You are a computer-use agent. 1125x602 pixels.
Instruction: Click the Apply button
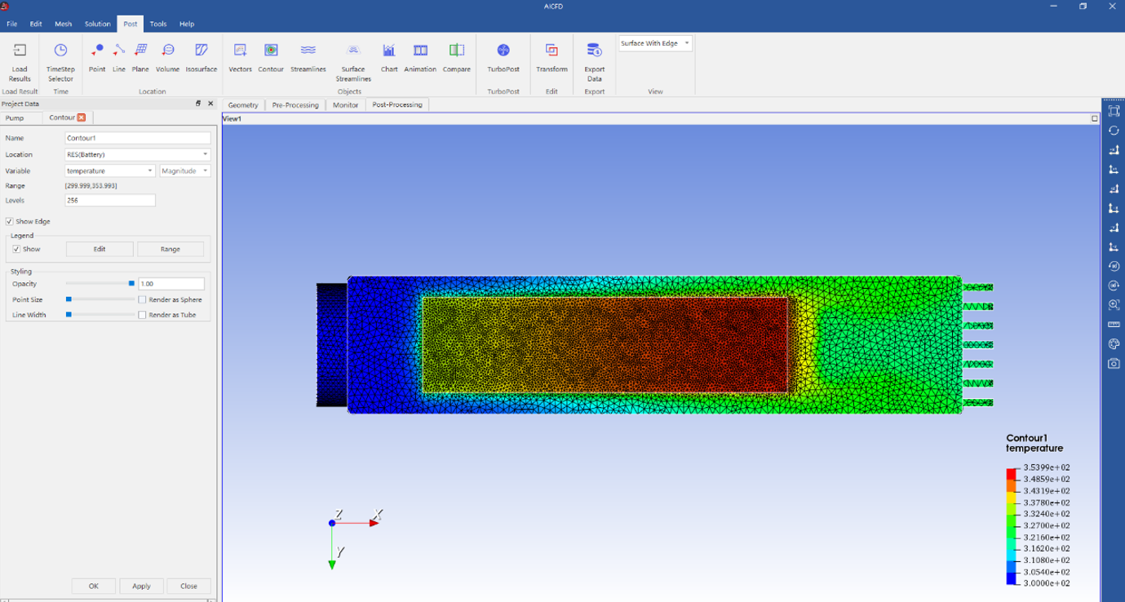pyautogui.click(x=141, y=586)
